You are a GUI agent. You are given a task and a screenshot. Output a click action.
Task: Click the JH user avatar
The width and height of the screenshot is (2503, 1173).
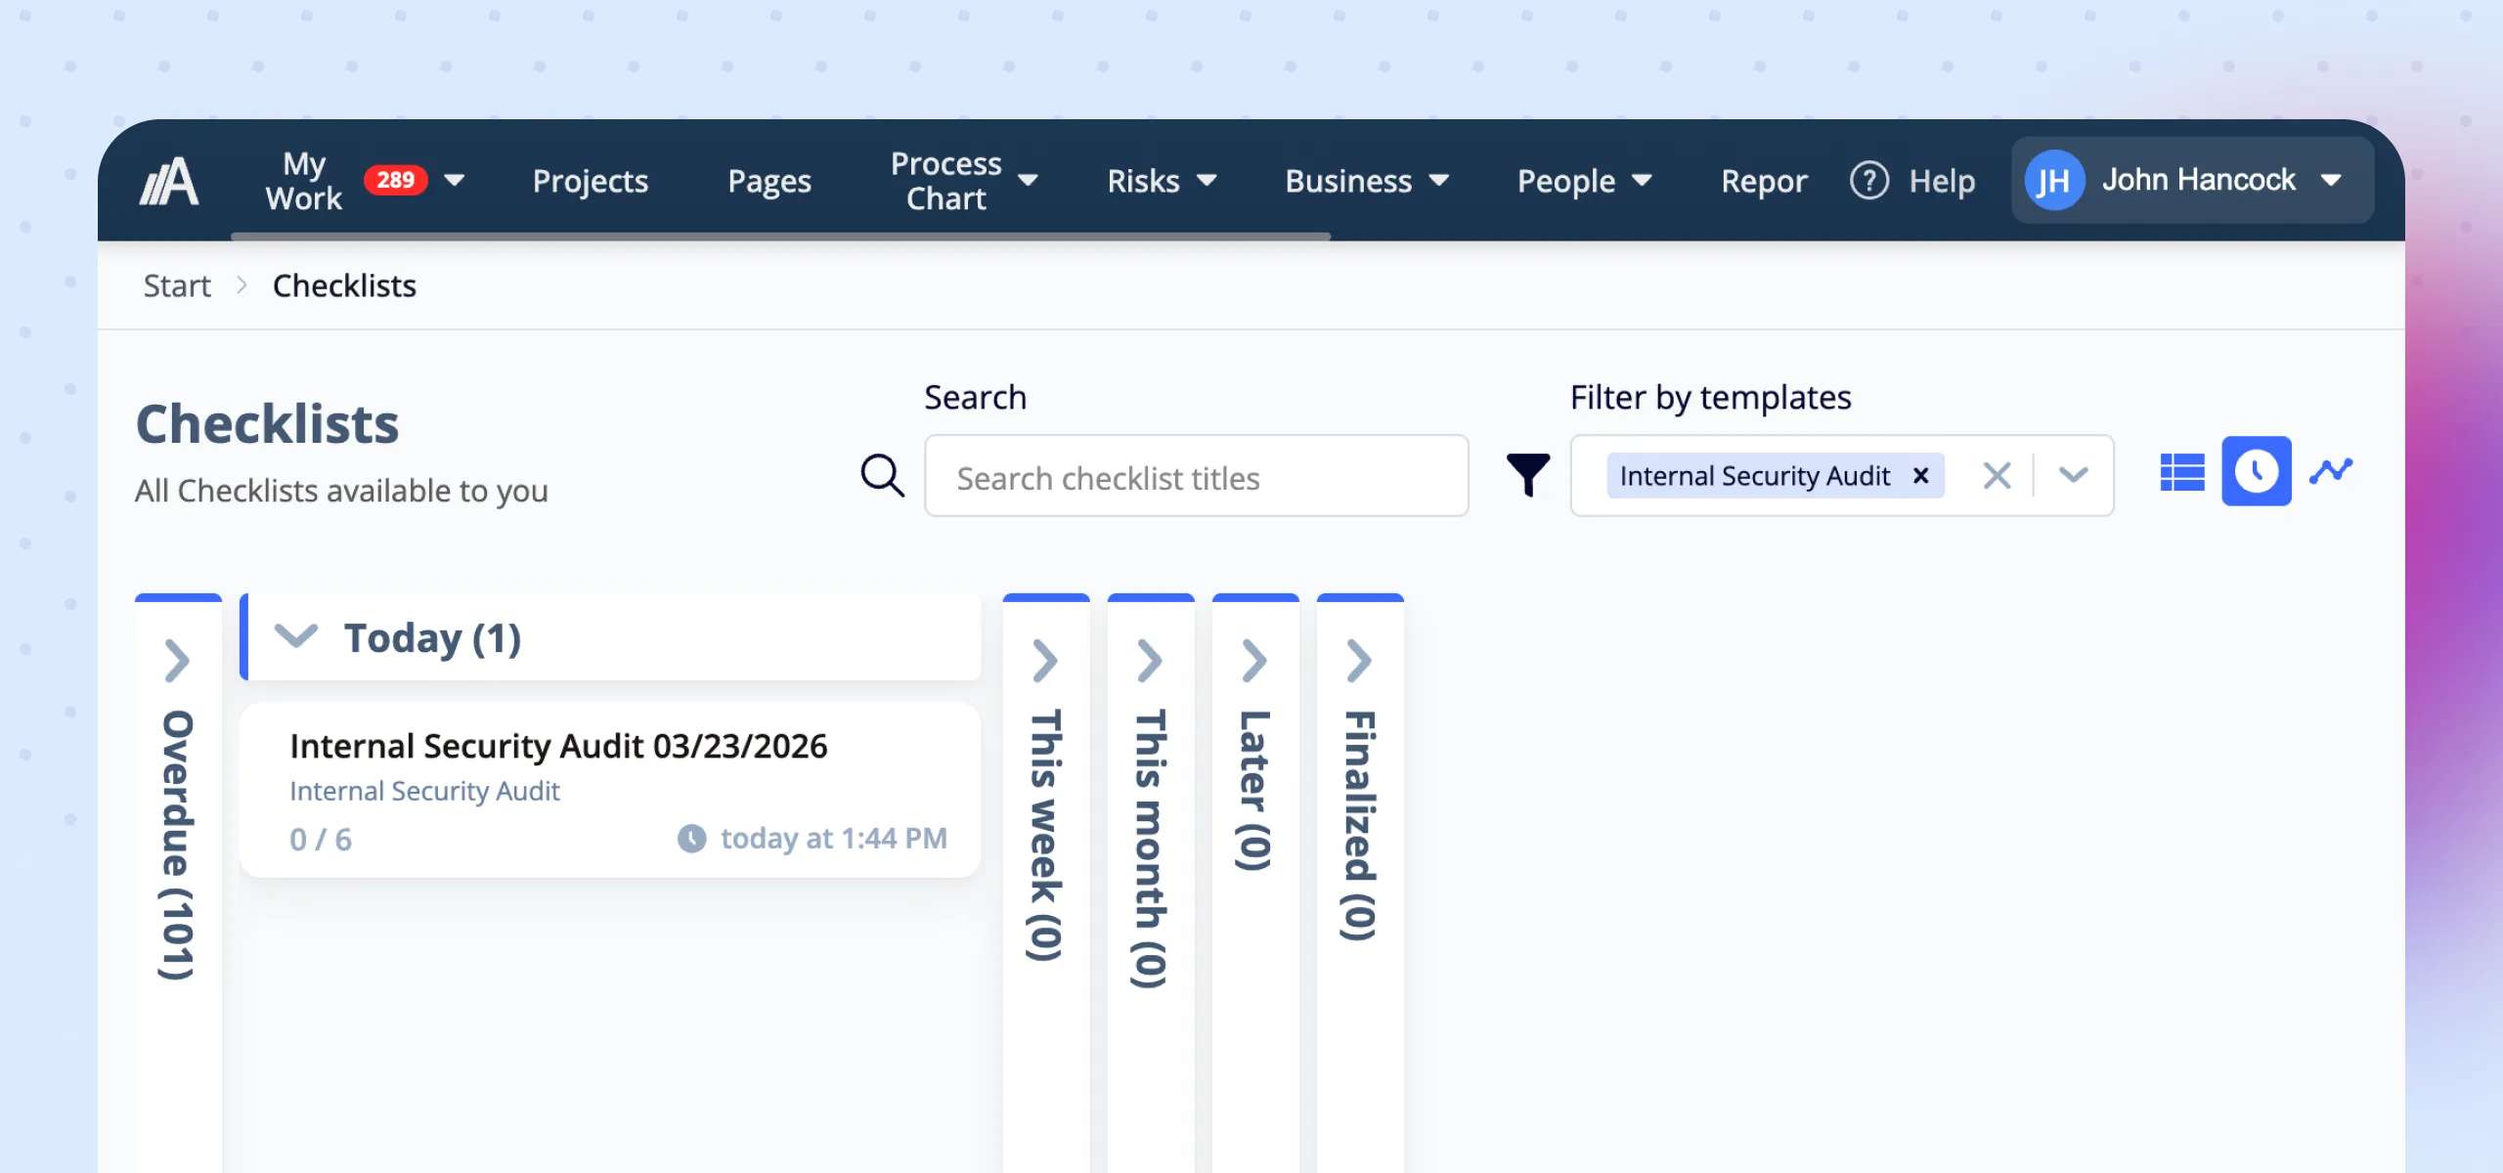point(2053,181)
